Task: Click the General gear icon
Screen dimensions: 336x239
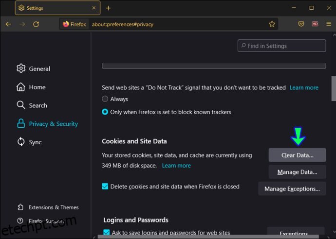Action: 21,68
